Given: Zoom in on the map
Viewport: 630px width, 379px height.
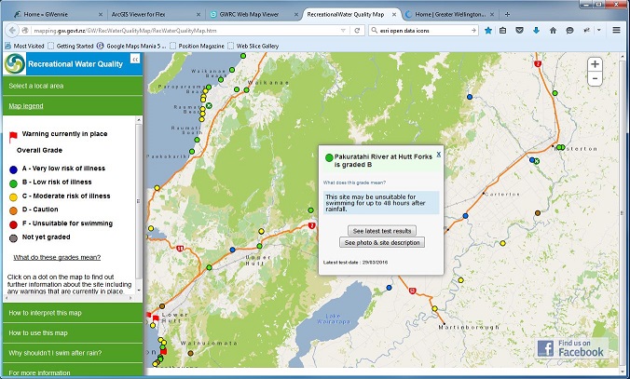Looking at the screenshot, I should tap(595, 64).
